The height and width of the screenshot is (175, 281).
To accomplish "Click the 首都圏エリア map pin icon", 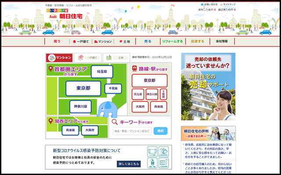I will tap(50, 69).
